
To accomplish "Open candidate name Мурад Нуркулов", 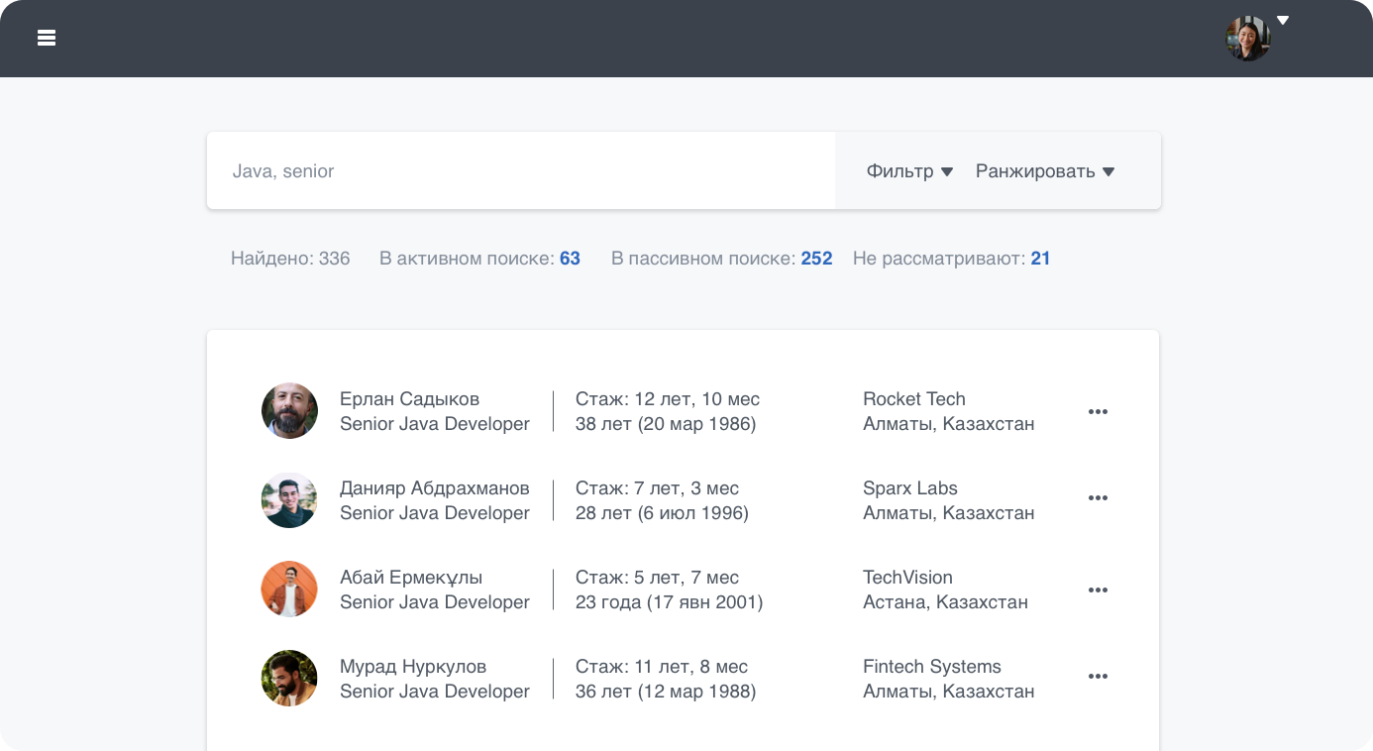I will pyautogui.click(x=413, y=667).
